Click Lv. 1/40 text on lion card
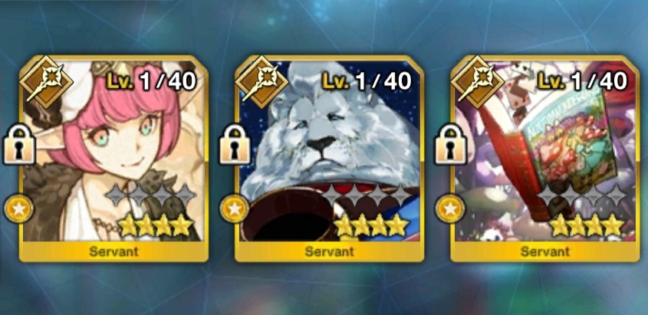 click(x=367, y=82)
